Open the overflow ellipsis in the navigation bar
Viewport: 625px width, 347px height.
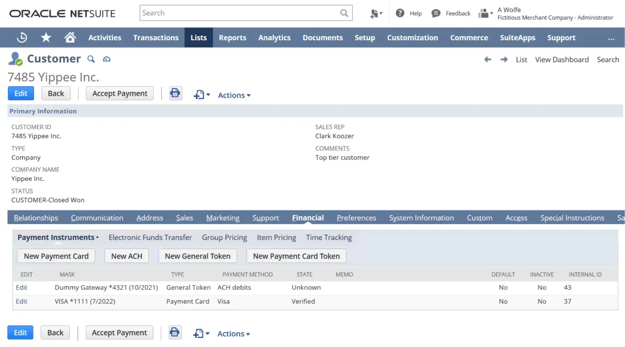coord(611,38)
